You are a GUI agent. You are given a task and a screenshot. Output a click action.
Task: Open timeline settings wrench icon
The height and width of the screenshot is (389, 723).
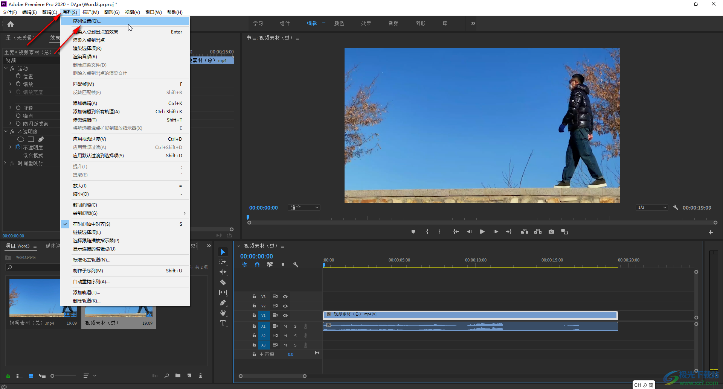(296, 265)
